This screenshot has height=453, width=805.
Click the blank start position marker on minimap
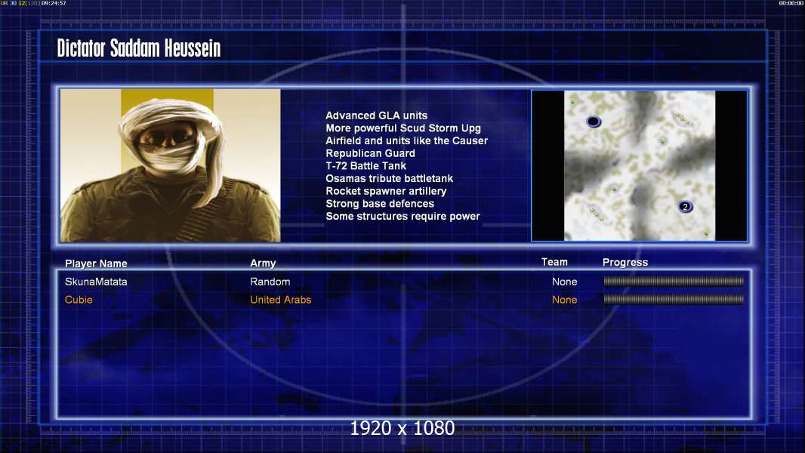click(594, 122)
